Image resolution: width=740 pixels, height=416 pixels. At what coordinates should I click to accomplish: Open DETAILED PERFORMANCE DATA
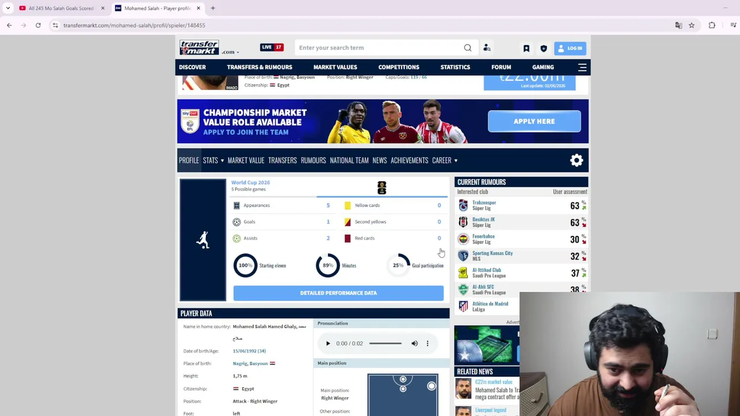[338, 293]
